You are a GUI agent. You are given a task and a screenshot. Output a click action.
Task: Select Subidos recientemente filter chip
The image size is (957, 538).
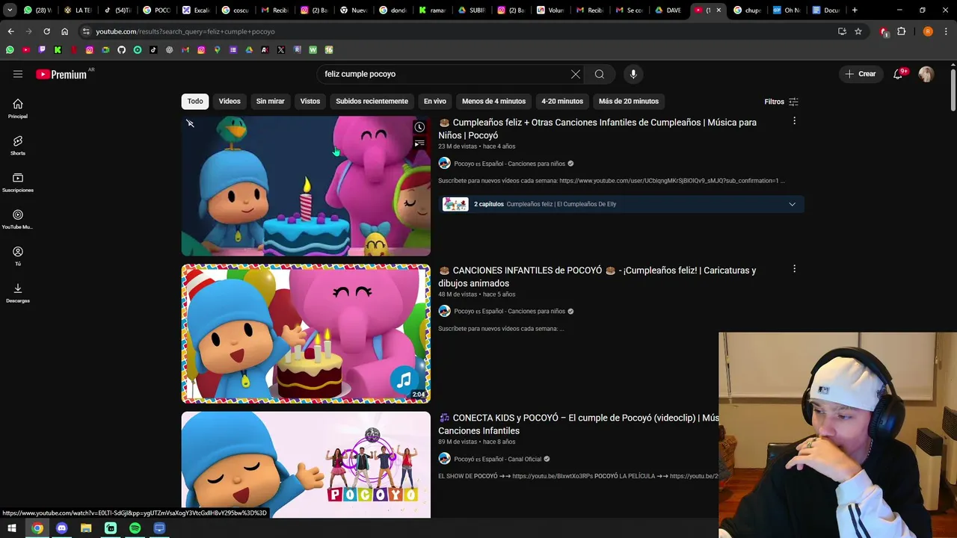tap(372, 102)
